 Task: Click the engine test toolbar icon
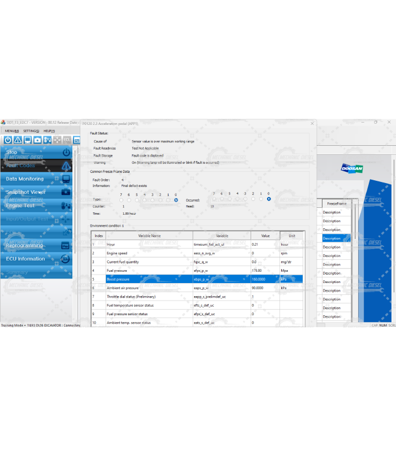pos(47,140)
